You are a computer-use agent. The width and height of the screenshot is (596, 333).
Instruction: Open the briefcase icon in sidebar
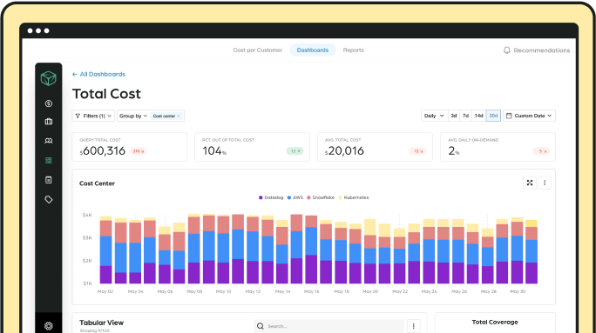48,122
